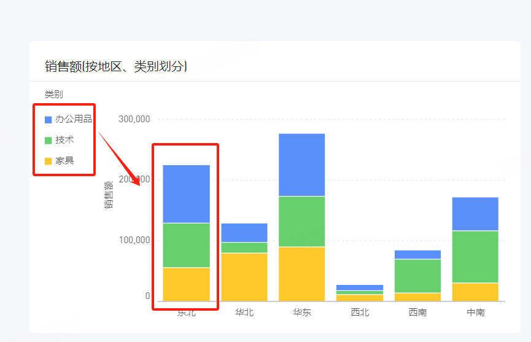Viewport: 531px width, 342px height.
Task: Select the blue 办公用品 segment of 东北 bar
Action: (186, 193)
